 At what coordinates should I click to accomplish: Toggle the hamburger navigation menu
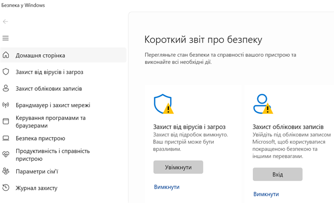[x=6, y=39]
